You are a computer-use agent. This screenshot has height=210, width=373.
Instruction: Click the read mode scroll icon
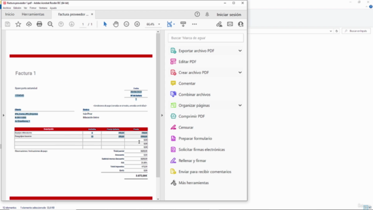[183, 24]
